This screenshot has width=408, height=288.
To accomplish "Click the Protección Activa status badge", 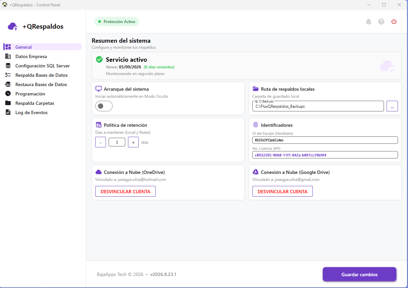I will coord(117,22).
